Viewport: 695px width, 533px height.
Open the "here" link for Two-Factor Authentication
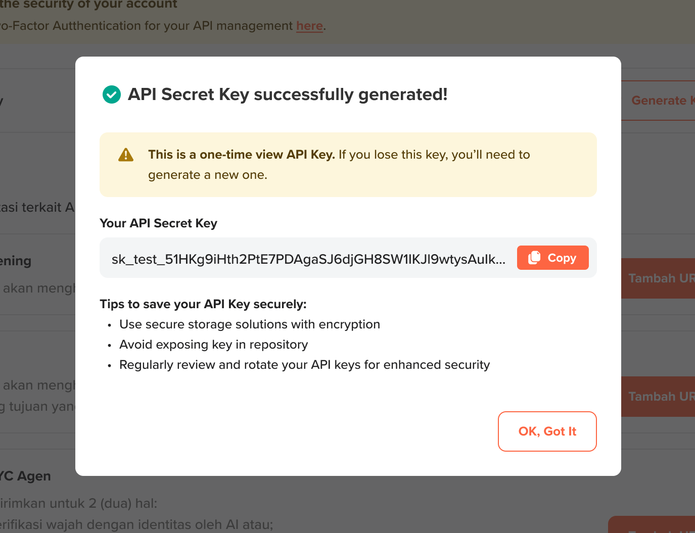pos(309,26)
